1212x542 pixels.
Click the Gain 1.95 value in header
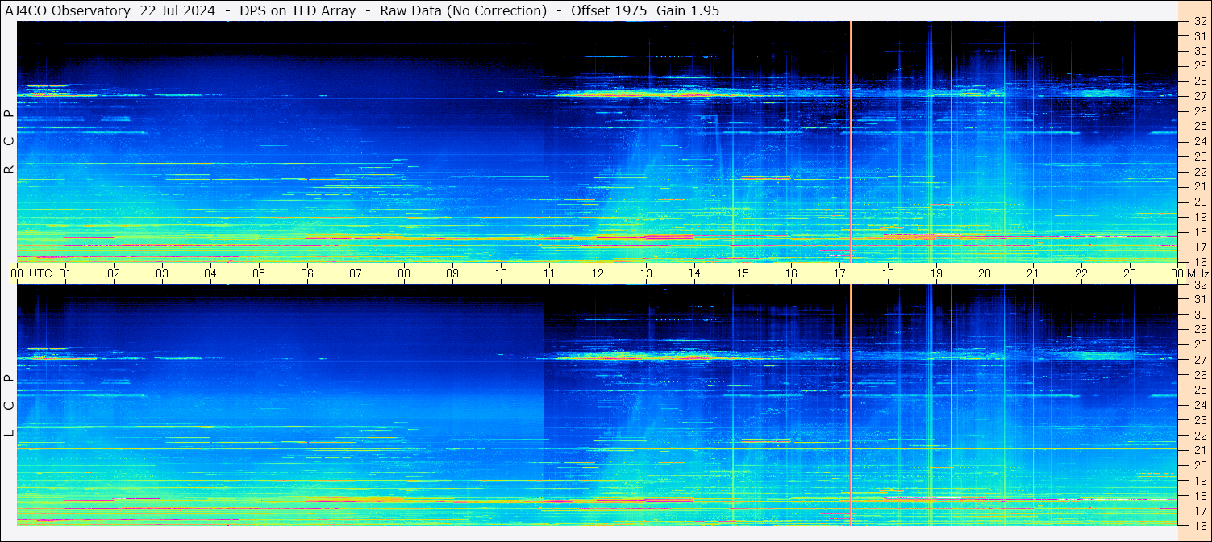[688, 10]
